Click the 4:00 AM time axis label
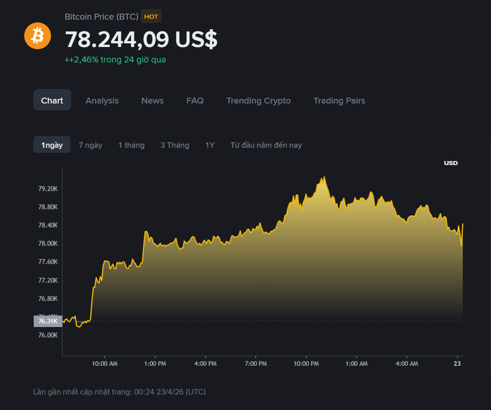491x410 pixels. coord(407,363)
